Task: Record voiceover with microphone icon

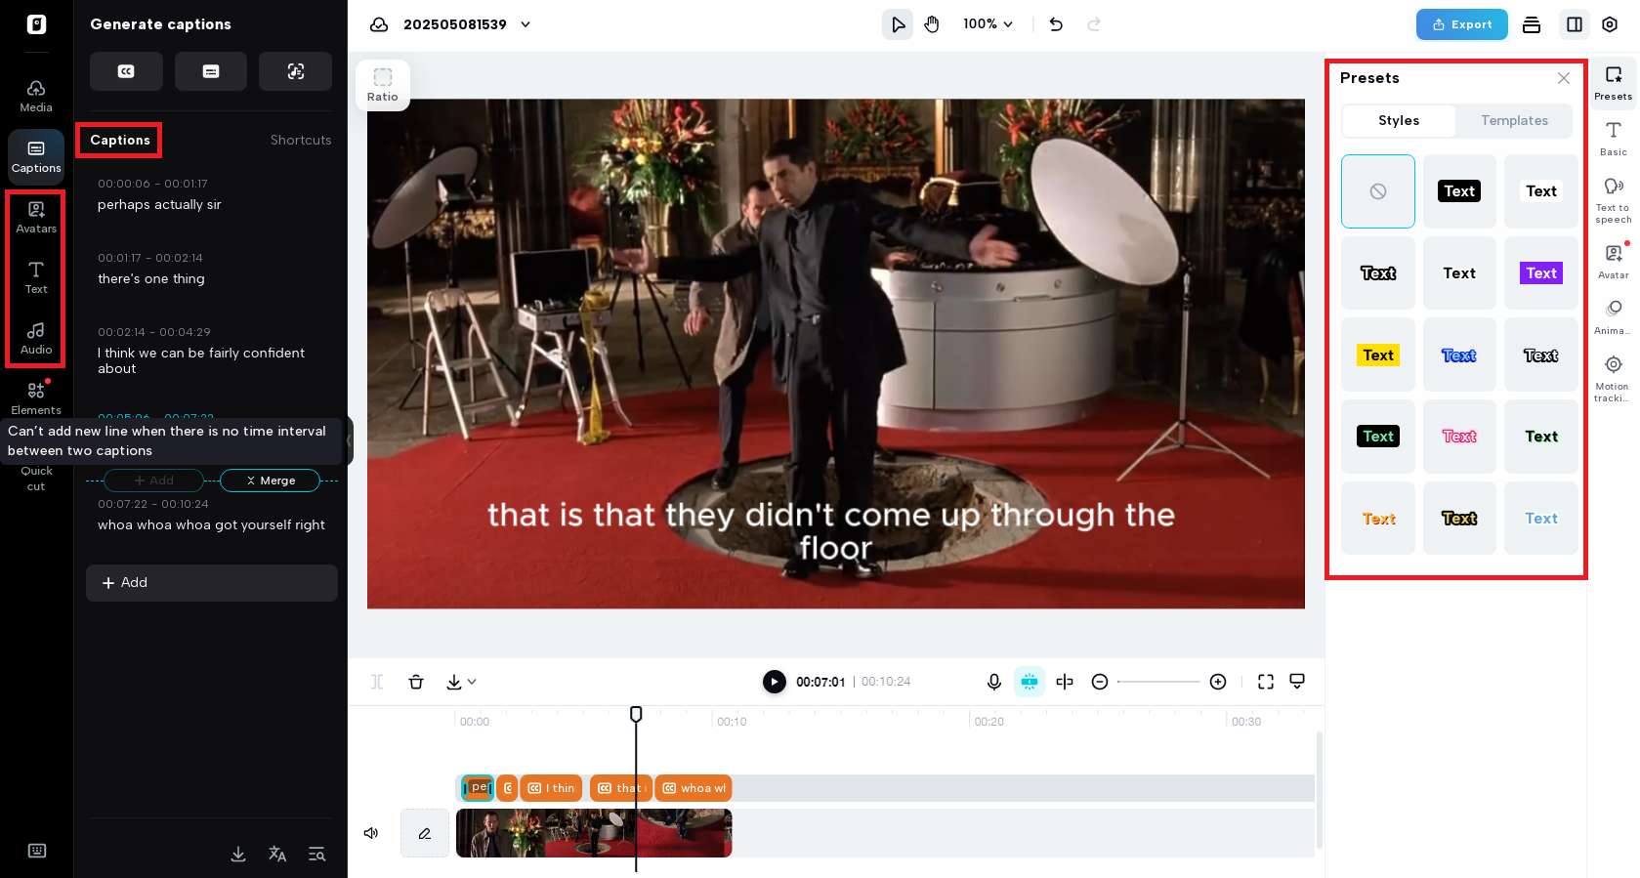Action: (994, 682)
